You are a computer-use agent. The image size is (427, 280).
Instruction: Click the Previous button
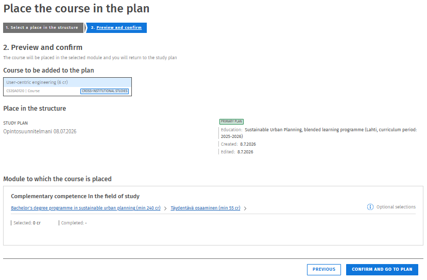click(x=324, y=269)
